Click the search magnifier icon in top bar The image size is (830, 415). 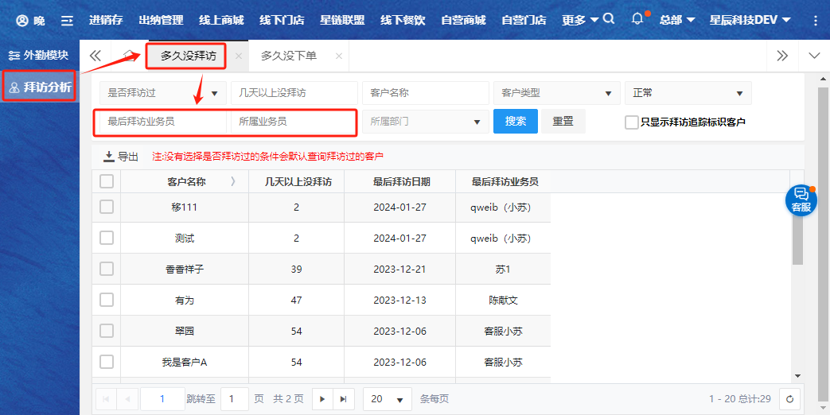click(x=609, y=19)
